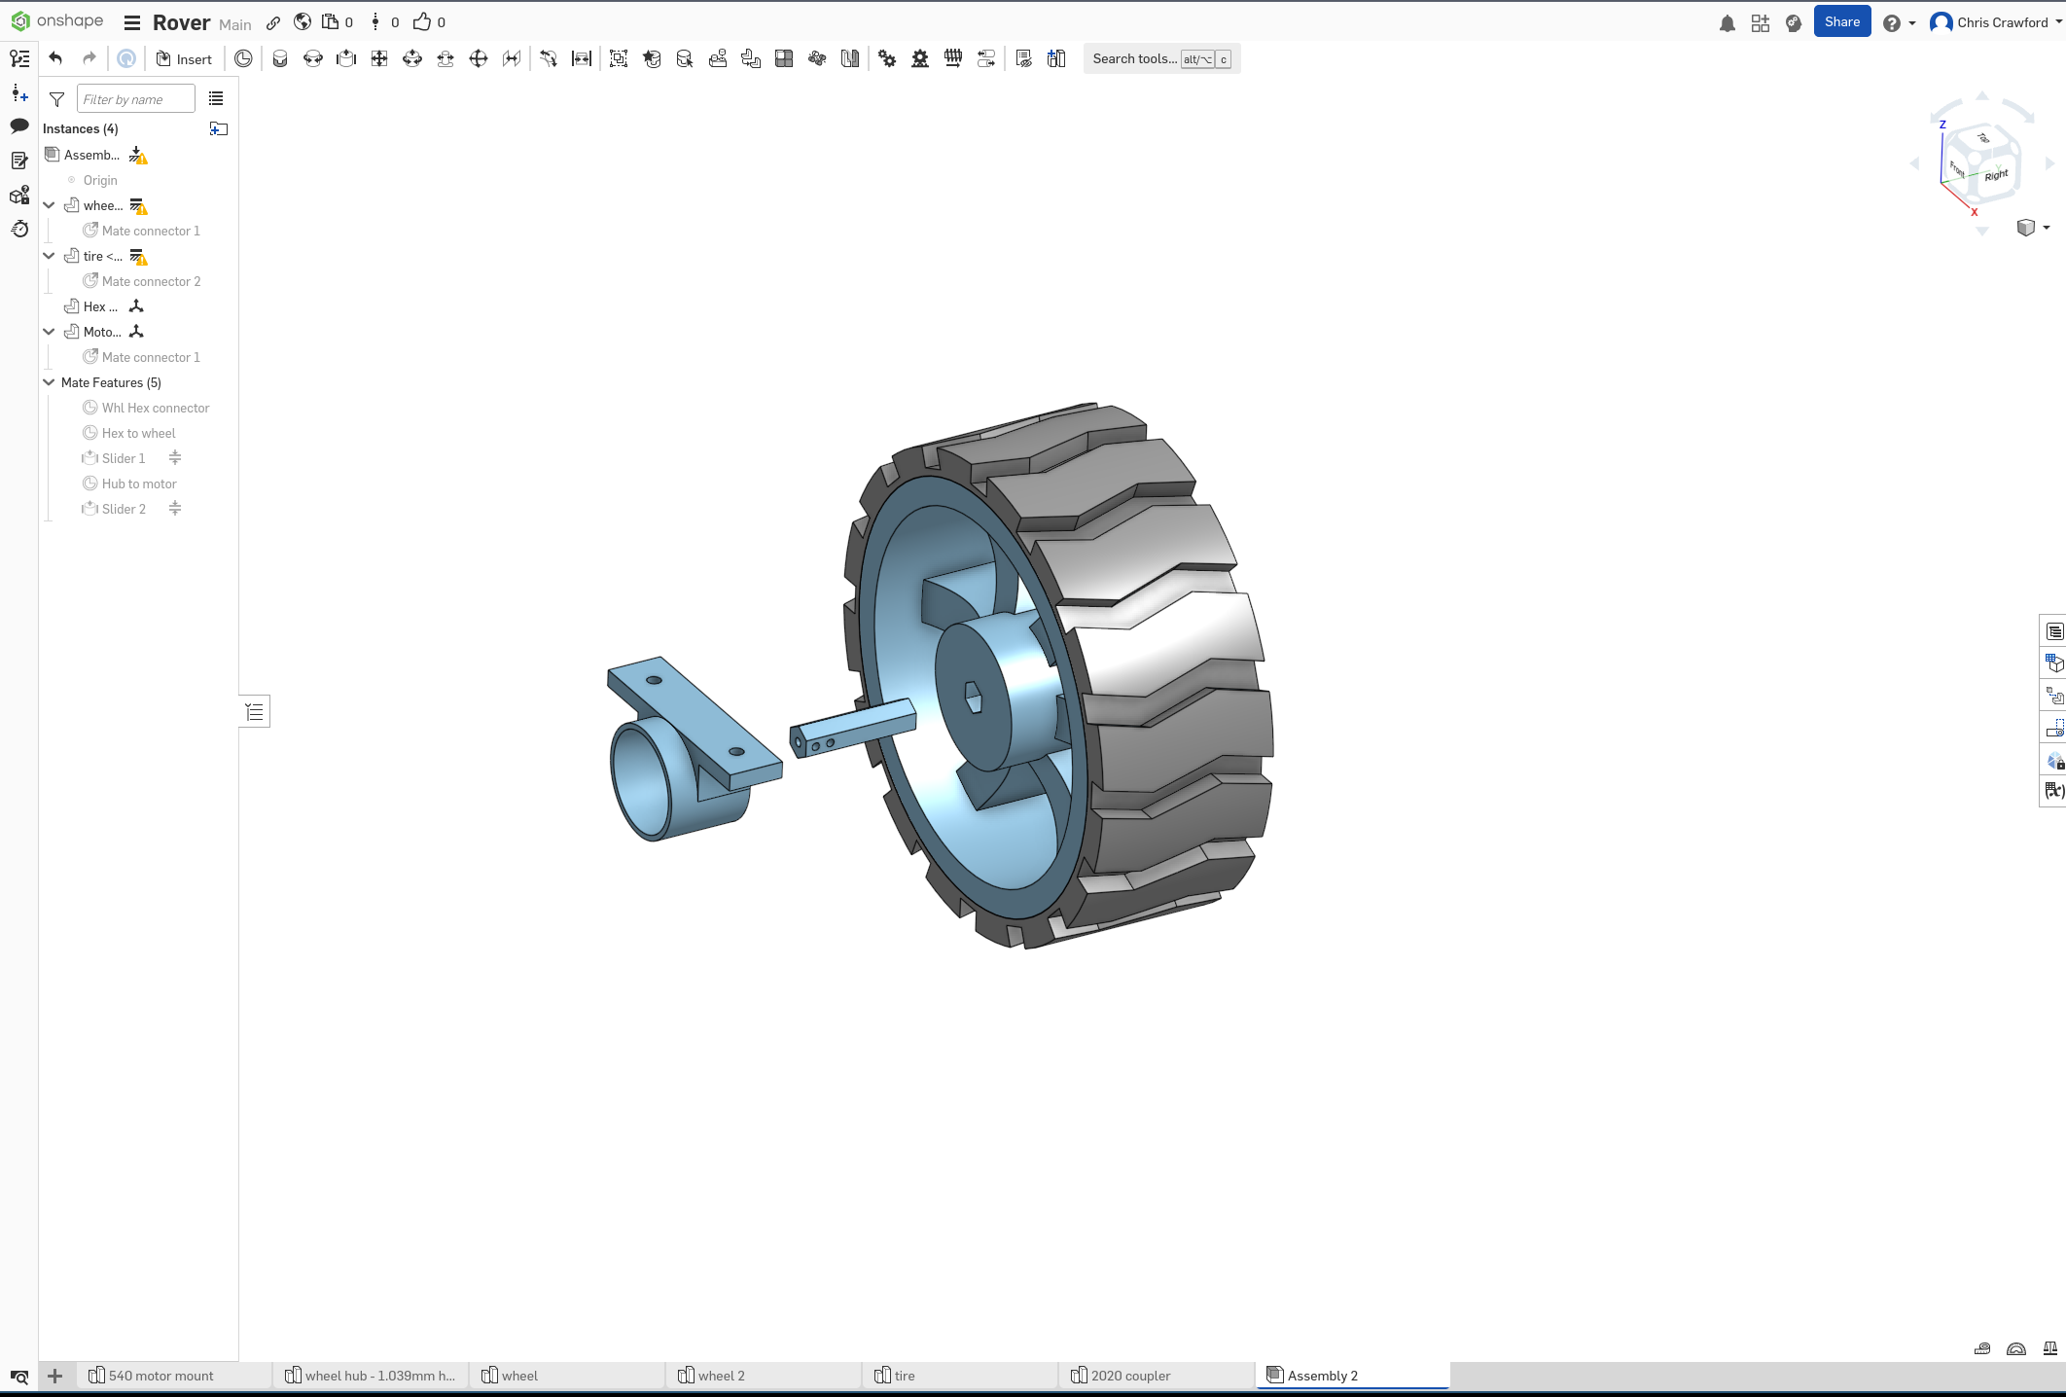2066x1397 pixels.
Task: Click the view lock icon on the right panel
Action: 2054,761
